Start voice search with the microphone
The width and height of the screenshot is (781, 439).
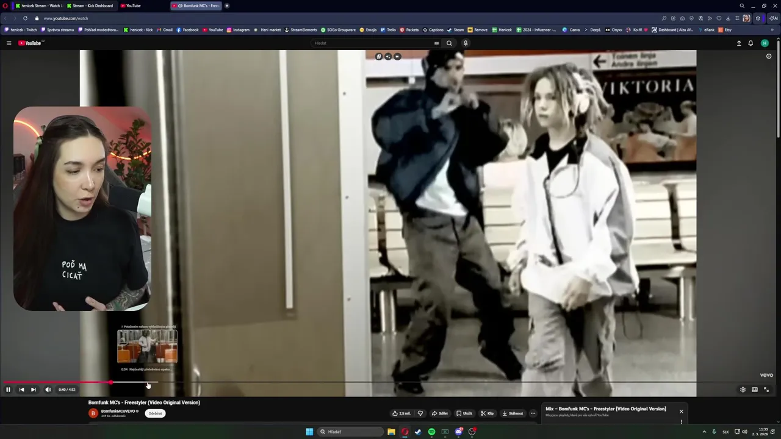click(466, 43)
